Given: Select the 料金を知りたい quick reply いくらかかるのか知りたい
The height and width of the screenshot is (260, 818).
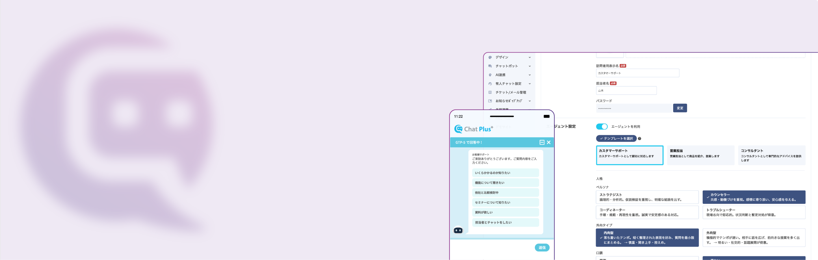Looking at the screenshot, I should pyautogui.click(x=505, y=173).
